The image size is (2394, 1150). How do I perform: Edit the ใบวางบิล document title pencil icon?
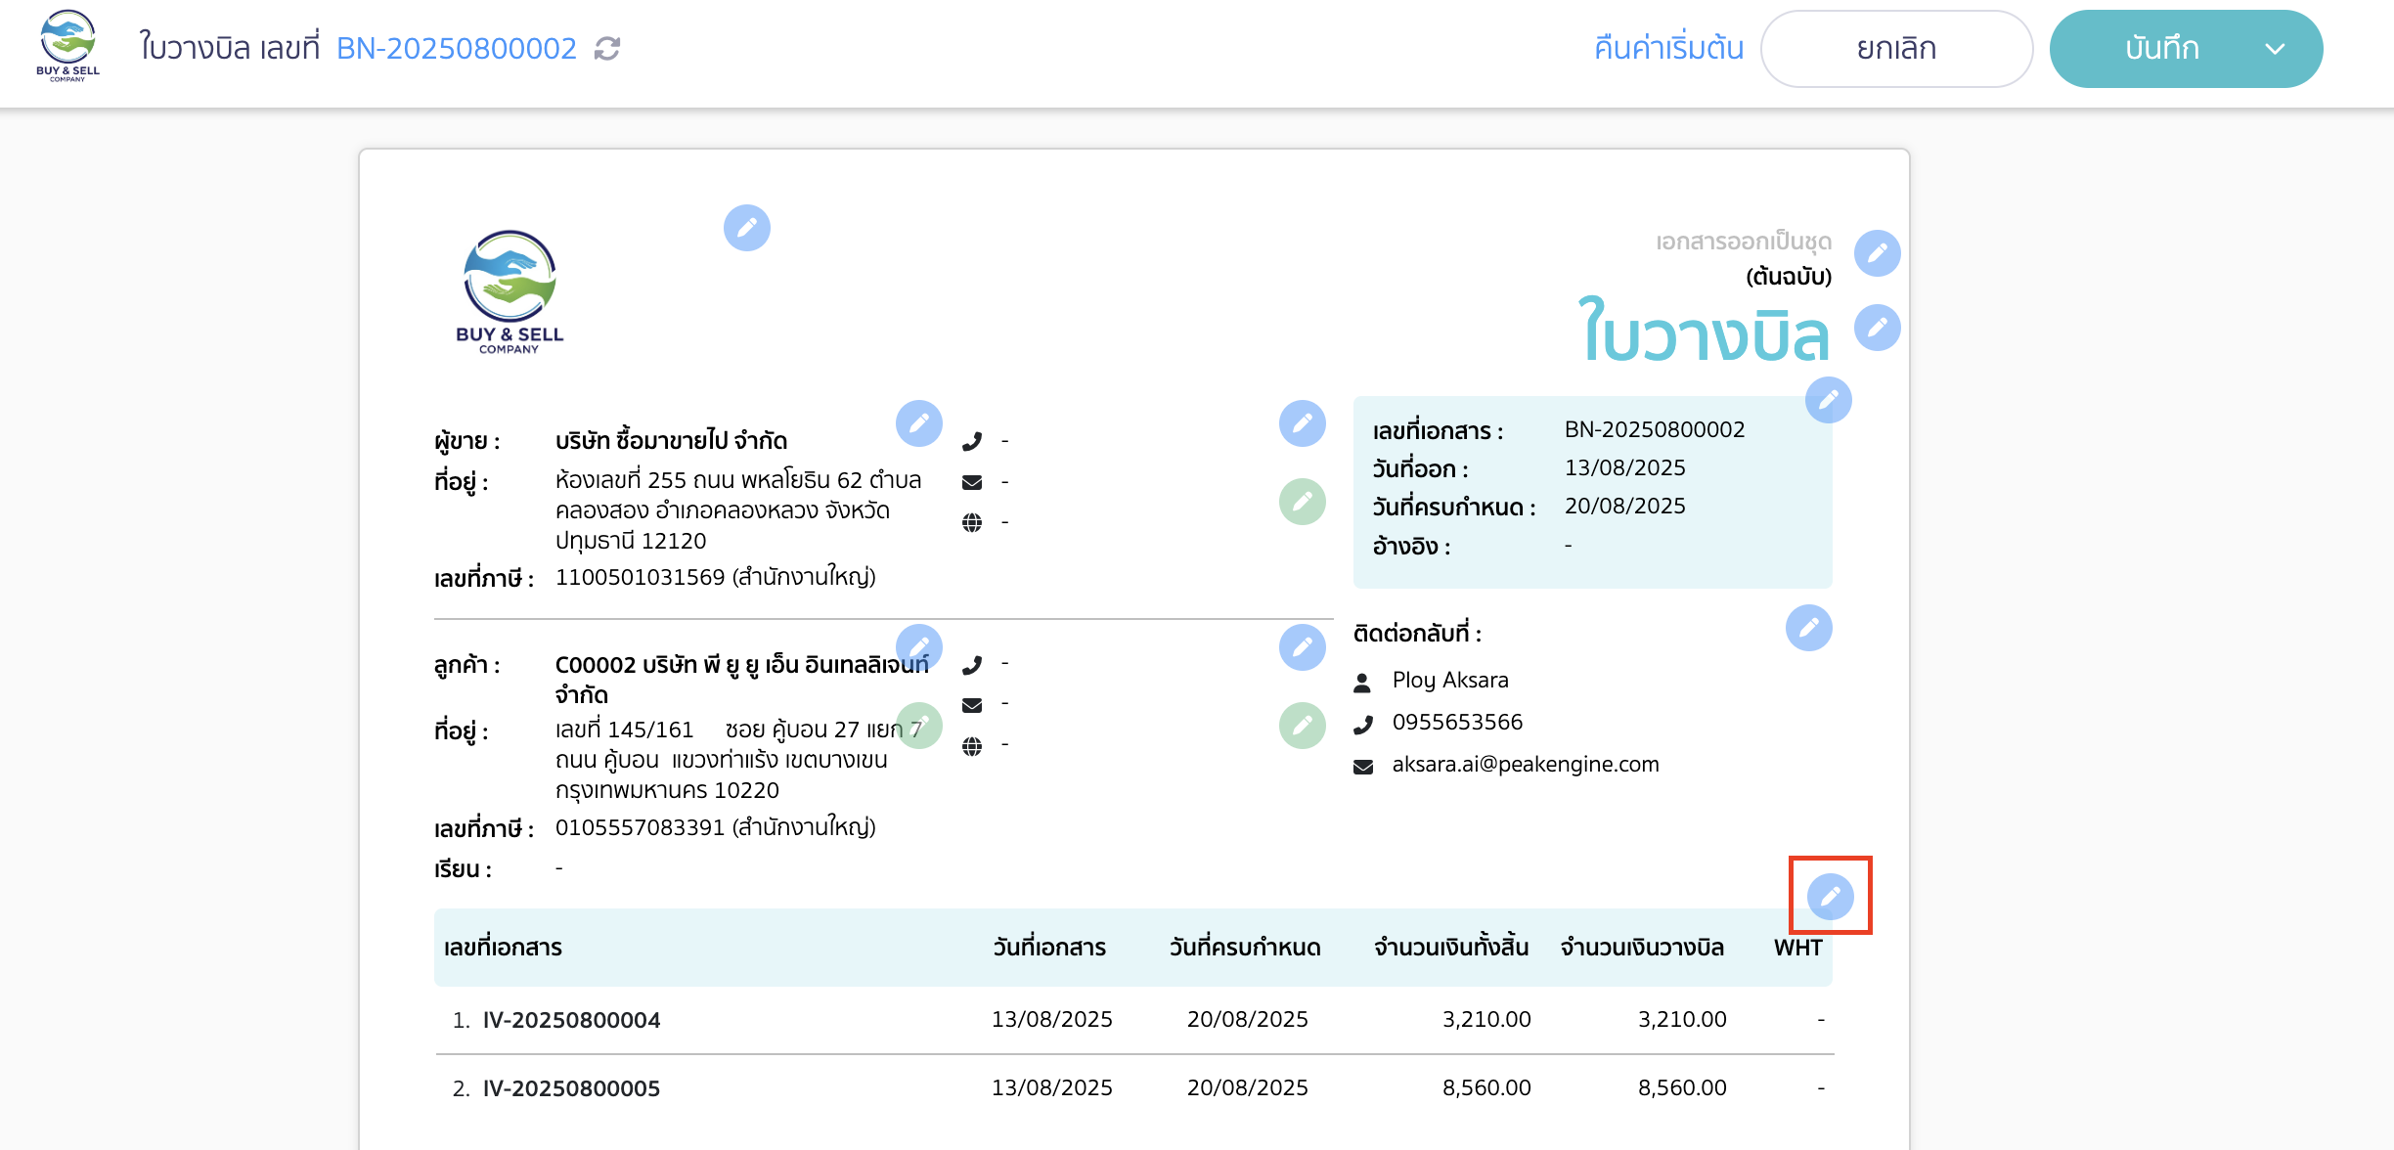tap(1878, 328)
